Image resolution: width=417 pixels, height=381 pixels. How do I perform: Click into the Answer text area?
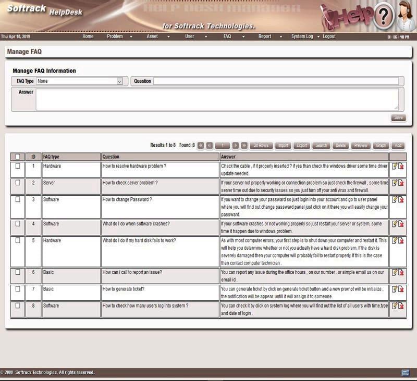pyautogui.click(x=217, y=99)
